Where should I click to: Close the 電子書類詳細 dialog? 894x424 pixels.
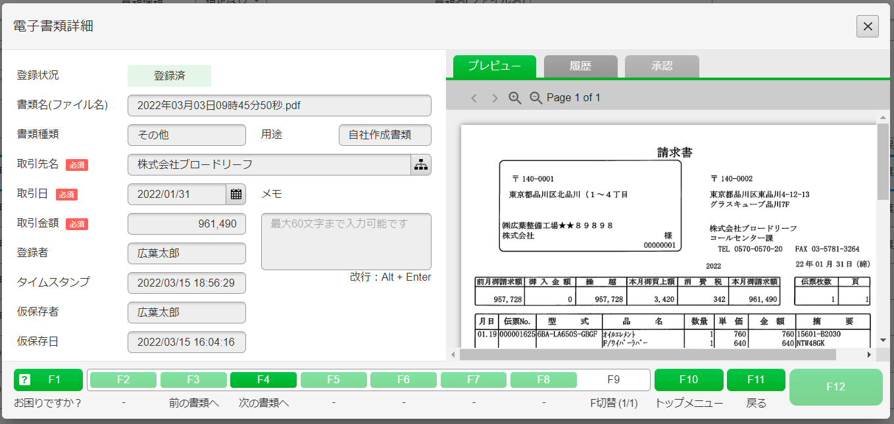point(868,26)
